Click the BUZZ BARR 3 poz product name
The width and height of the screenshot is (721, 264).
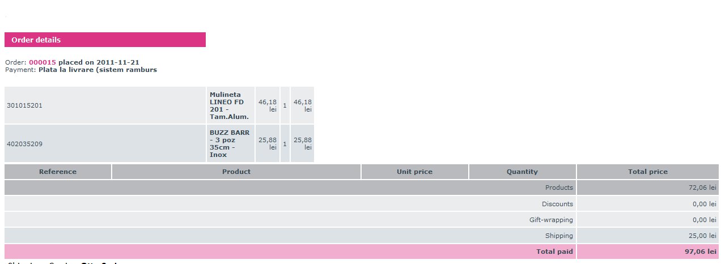pos(230,143)
